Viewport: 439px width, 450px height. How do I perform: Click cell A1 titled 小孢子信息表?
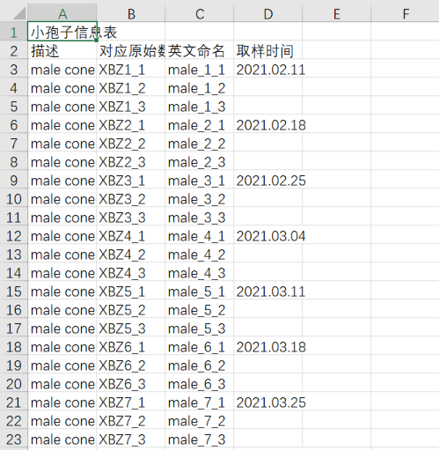tap(62, 32)
